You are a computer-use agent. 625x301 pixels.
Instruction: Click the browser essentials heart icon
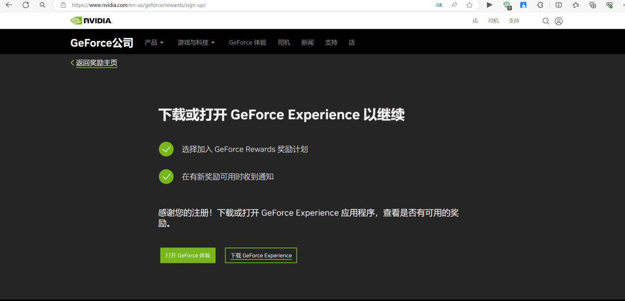coord(609,5)
